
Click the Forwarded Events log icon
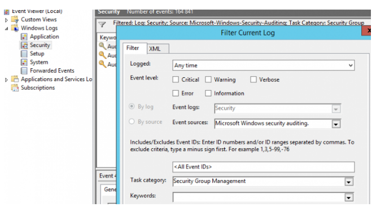coord(24,71)
